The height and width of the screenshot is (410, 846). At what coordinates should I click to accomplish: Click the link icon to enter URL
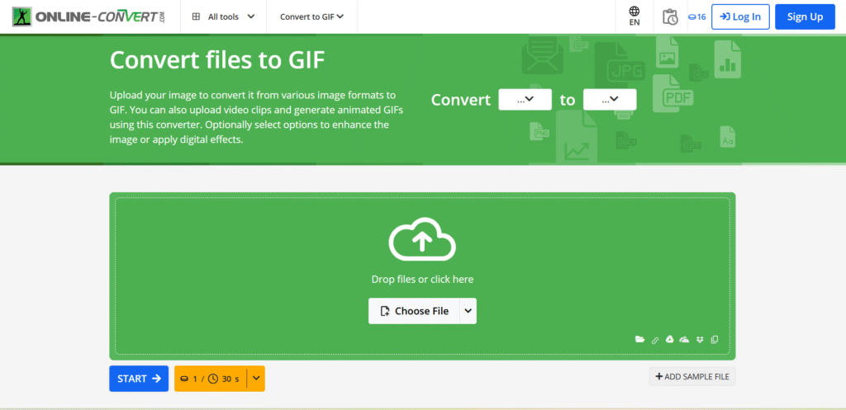click(655, 339)
